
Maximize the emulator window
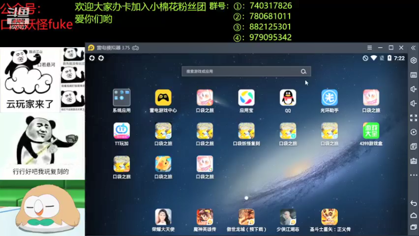coord(391,48)
